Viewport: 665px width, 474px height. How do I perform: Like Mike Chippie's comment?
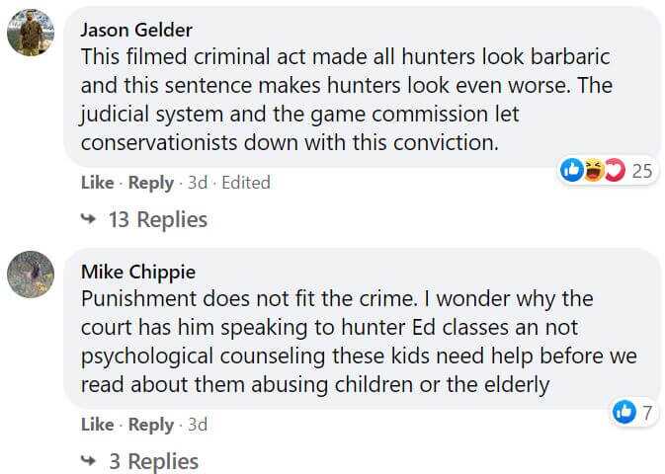click(x=97, y=425)
